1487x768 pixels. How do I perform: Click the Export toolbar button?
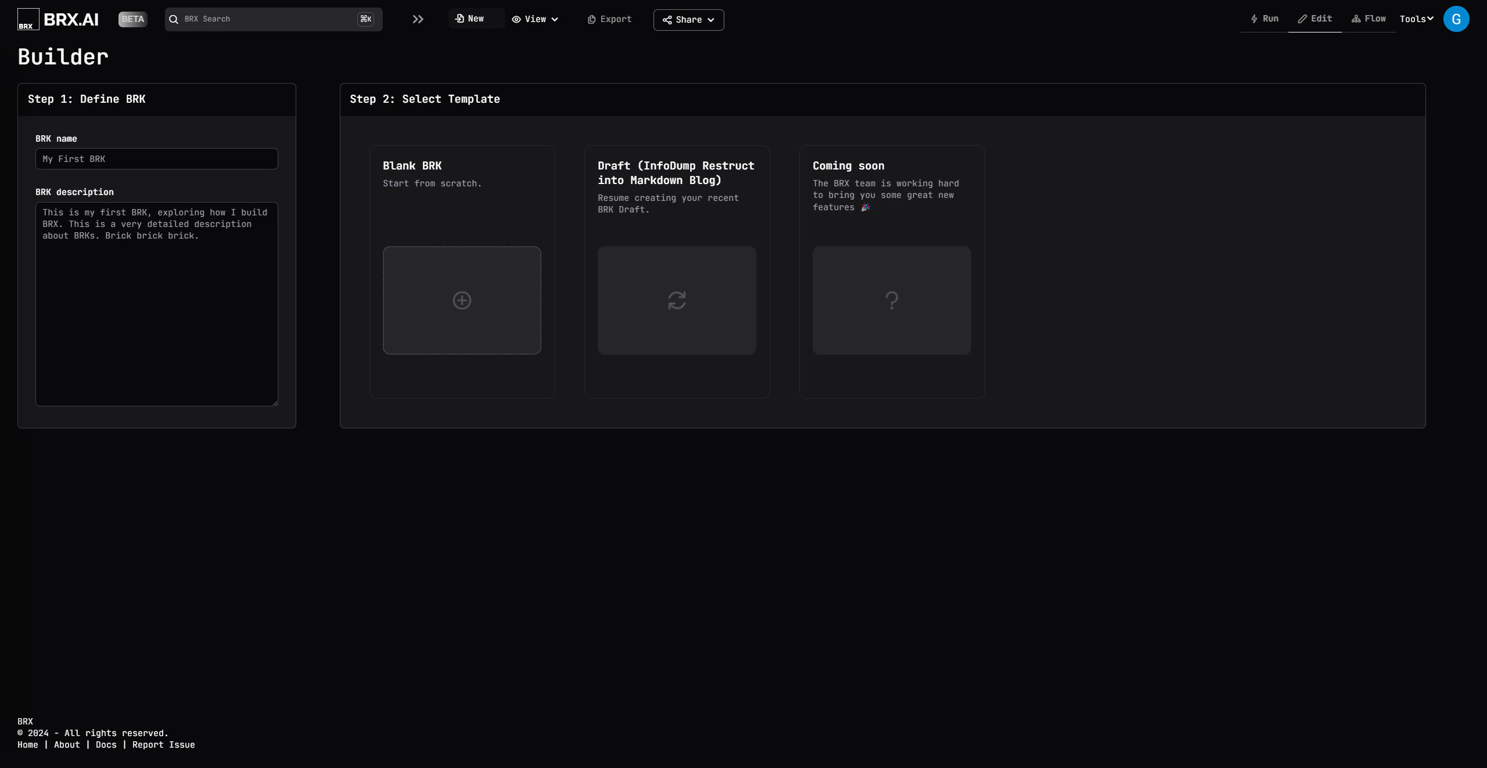pyautogui.click(x=609, y=19)
